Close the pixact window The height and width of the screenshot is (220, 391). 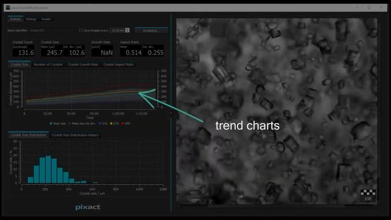pyautogui.click(x=381, y=7)
